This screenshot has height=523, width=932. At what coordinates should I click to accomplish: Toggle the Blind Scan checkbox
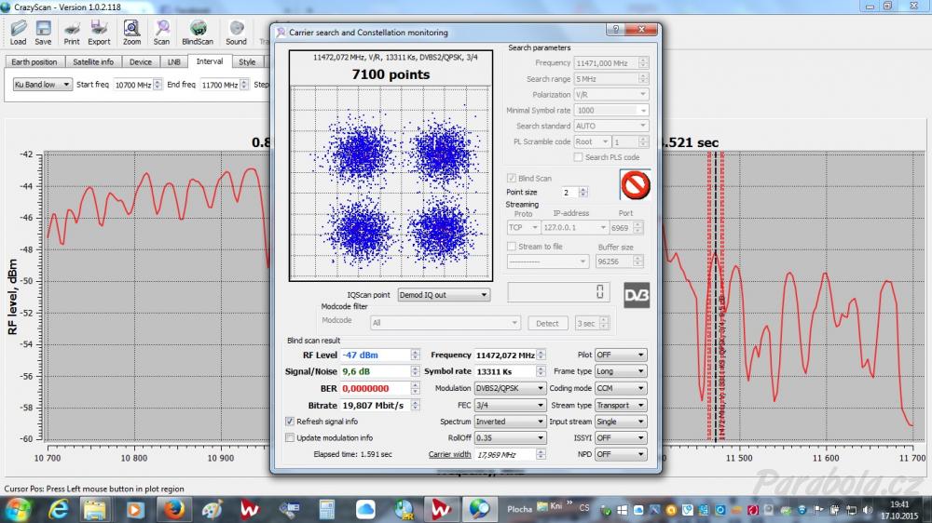click(511, 178)
